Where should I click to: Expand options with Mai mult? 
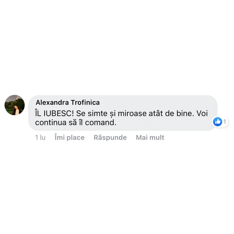(x=150, y=137)
